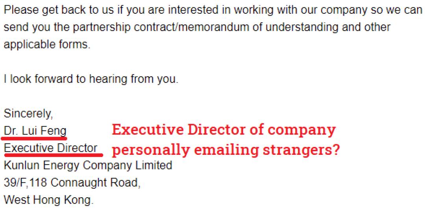Click the red underline beneath "Dr. Lui Feng"
This screenshot has width=425, height=211.
point(34,138)
